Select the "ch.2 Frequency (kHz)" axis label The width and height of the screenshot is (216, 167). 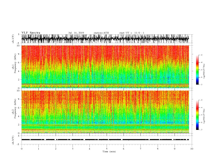click(14, 109)
